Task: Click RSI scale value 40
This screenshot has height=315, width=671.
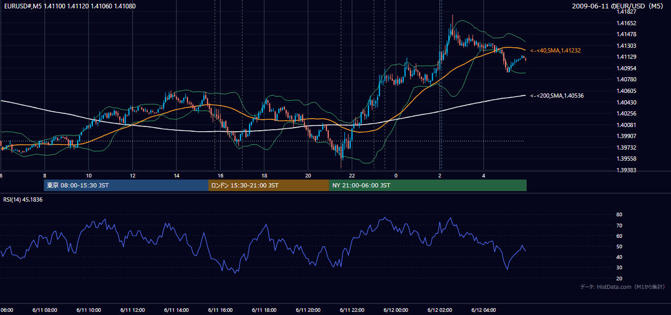Action: (x=620, y=257)
